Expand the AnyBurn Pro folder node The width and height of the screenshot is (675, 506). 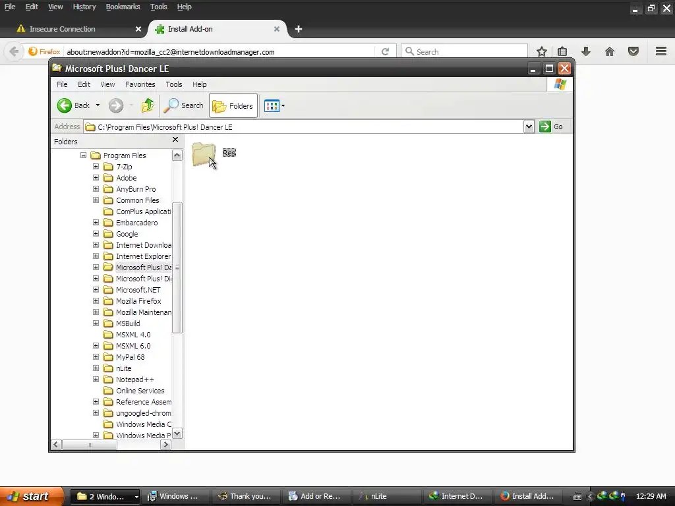(x=96, y=189)
